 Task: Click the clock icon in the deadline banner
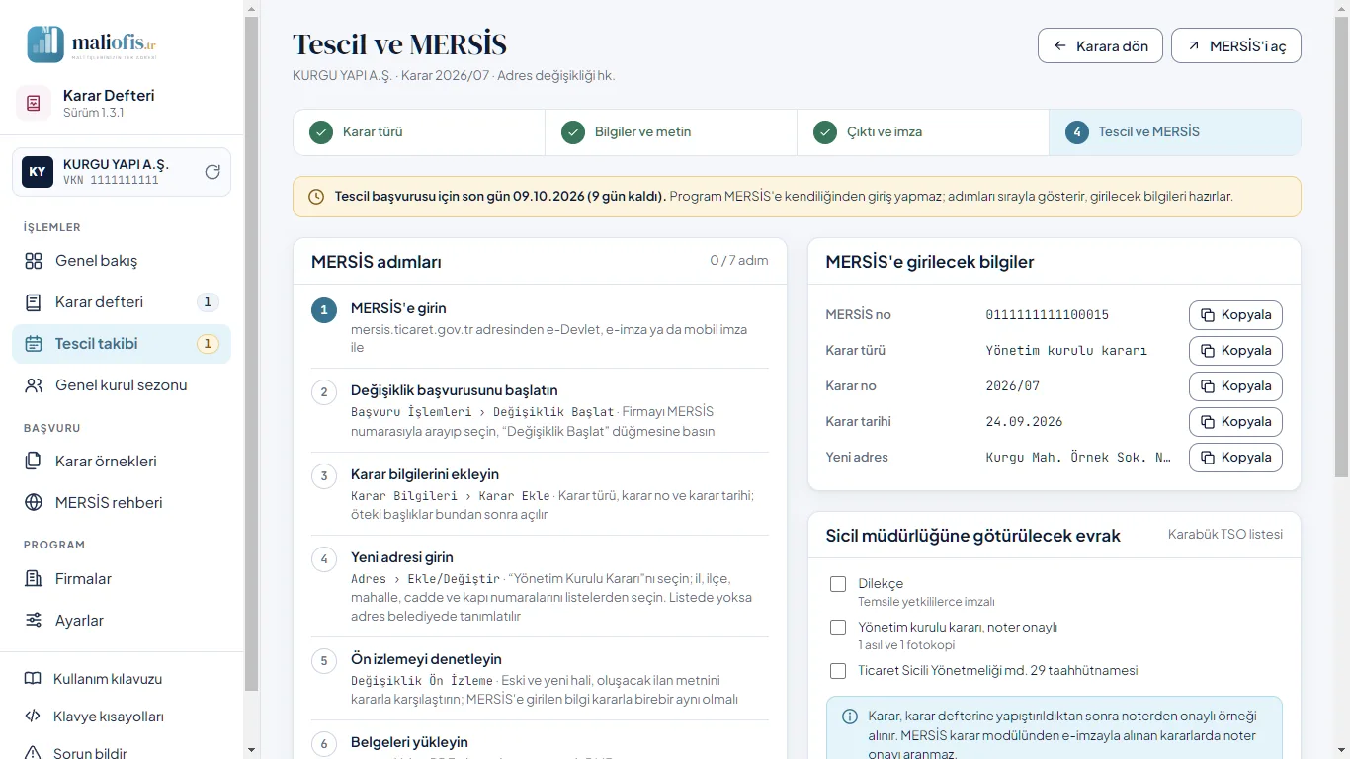(316, 197)
